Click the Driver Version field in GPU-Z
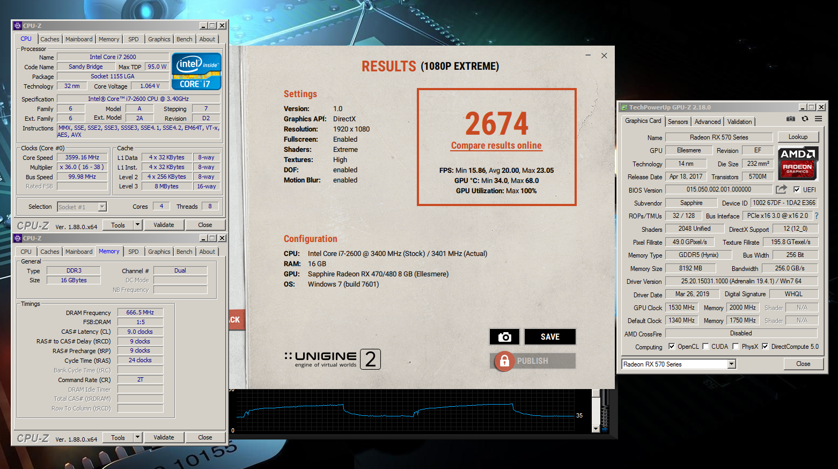Image resolution: width=838 pixels, height=469 pixels. tap(741, 281)
